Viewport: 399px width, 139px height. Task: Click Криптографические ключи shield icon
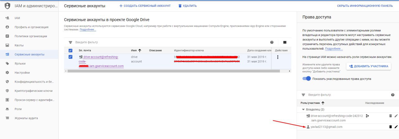[x=7, y=91]
